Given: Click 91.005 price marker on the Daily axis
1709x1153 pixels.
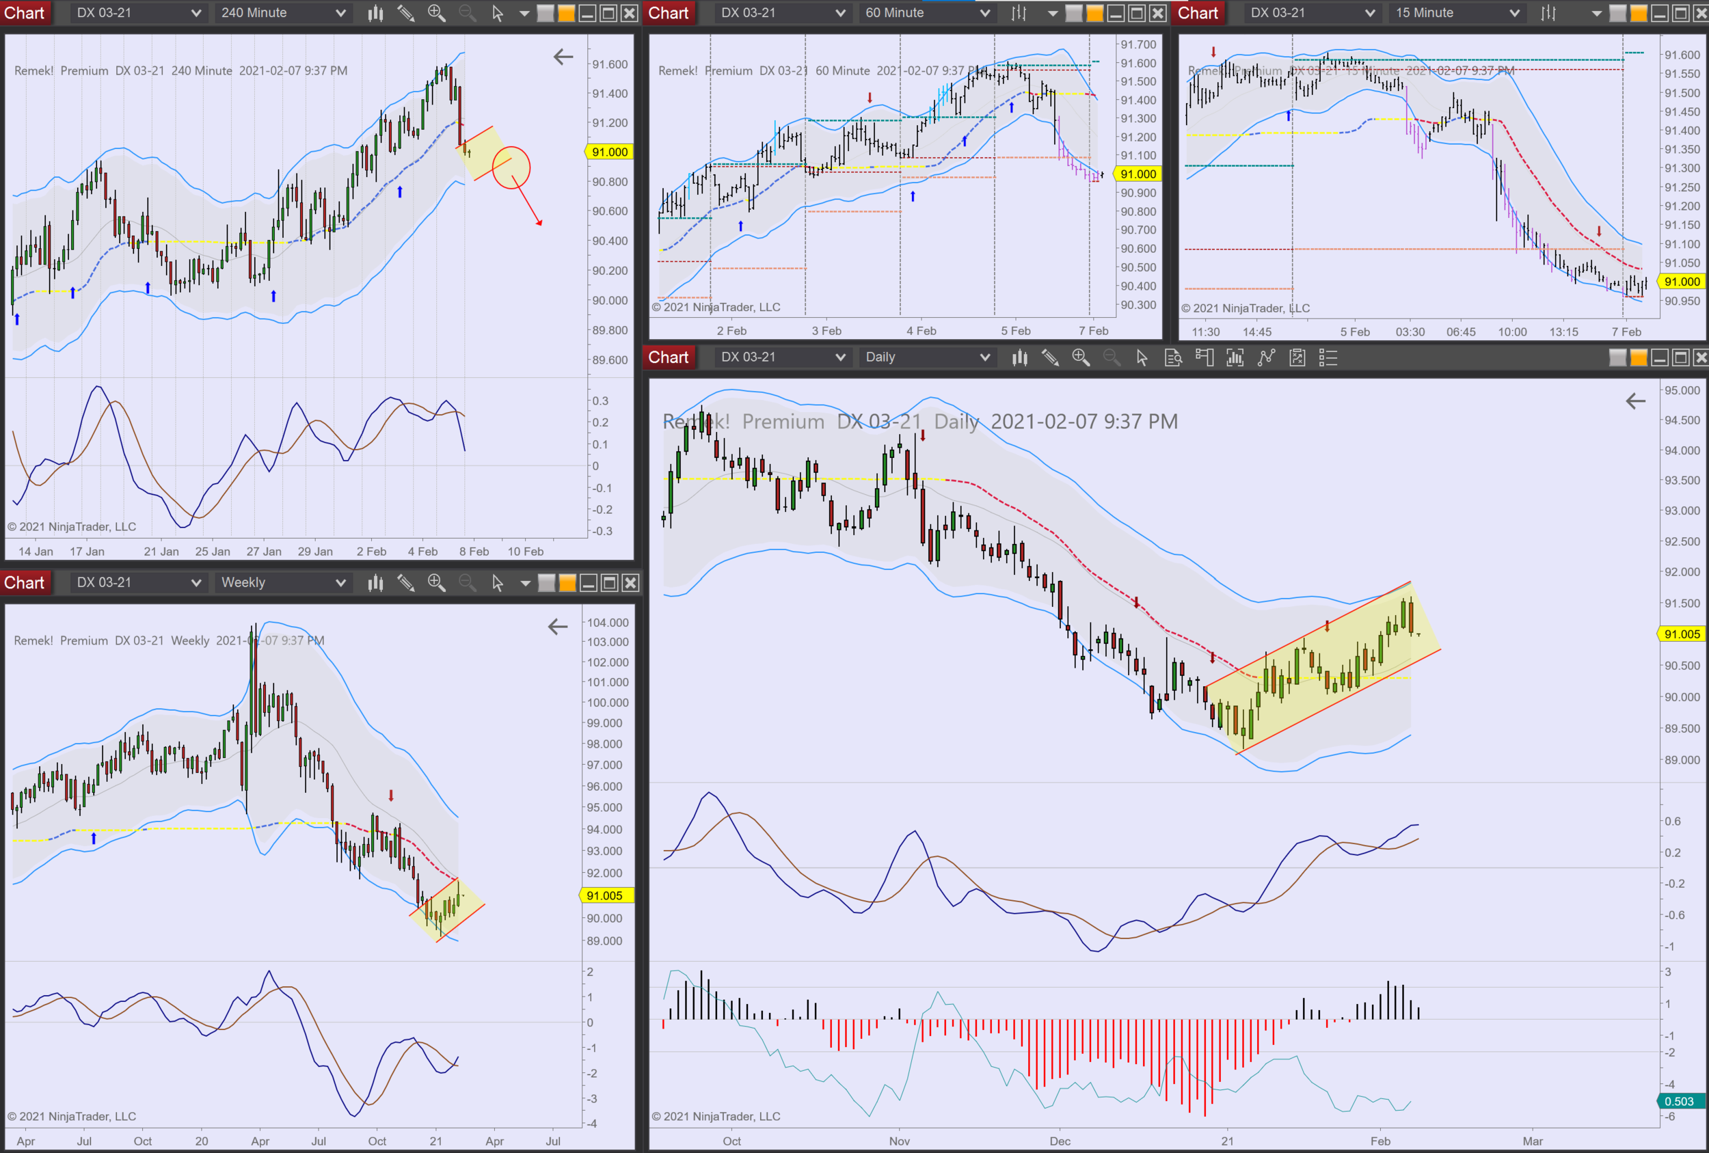Looking at the screenshot, I should coord(1682,634).
